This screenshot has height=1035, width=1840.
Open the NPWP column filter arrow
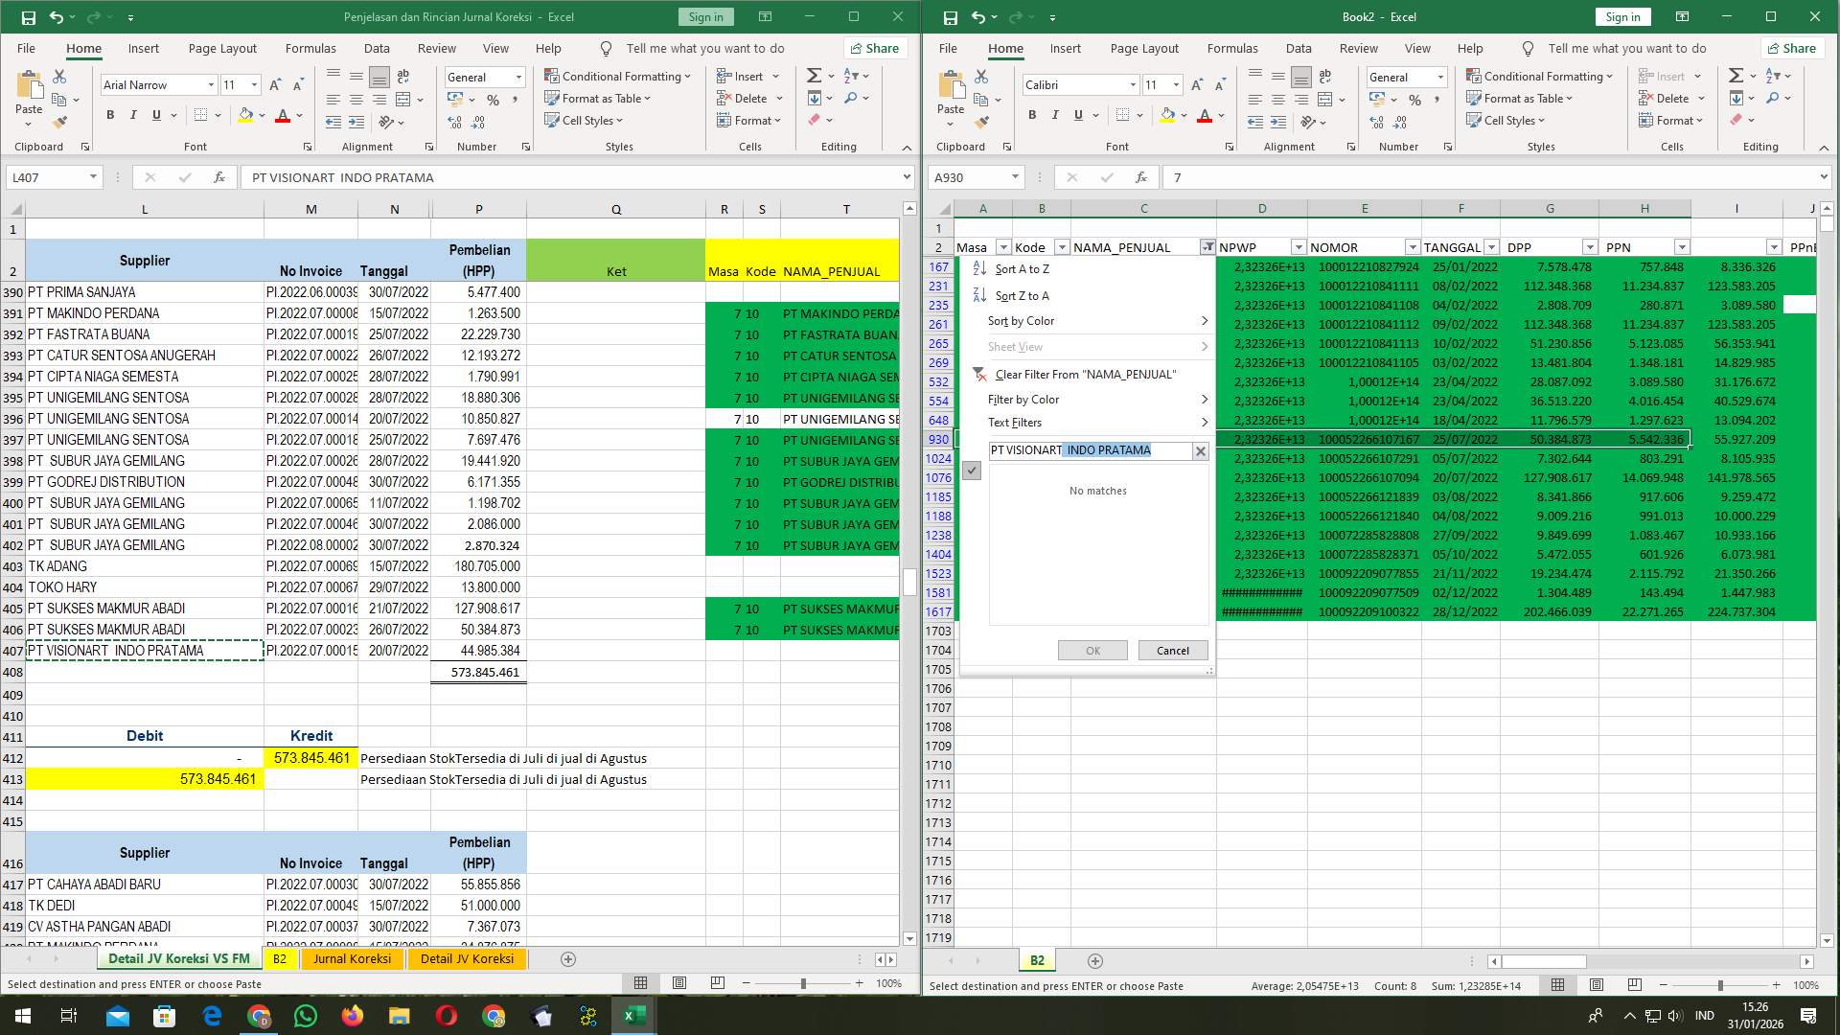coord(1299,246)
